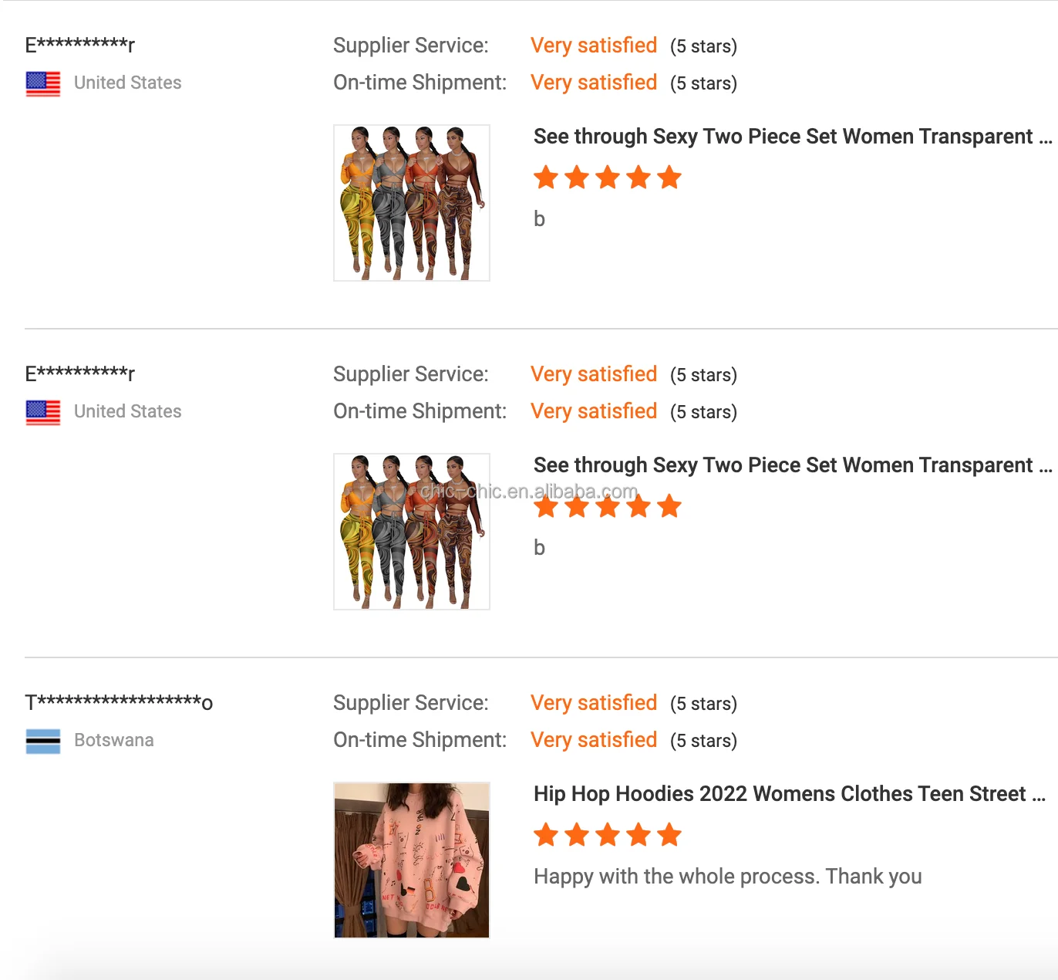
Task: Click On-time Shipment Very satisfied in the second review
Action: coord(594,411)
